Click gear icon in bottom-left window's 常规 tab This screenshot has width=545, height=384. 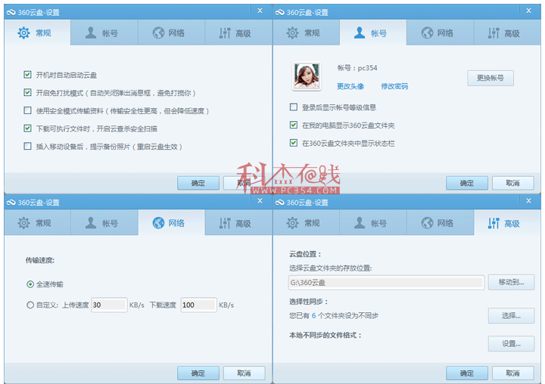(x=23, y=223)
